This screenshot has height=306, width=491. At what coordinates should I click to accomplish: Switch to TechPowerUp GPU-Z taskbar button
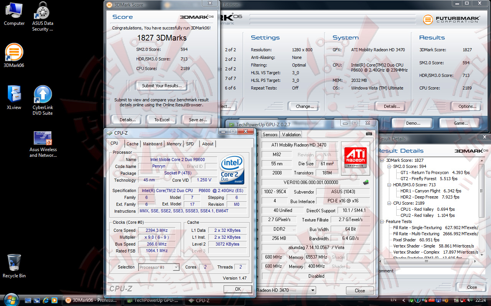pos(153,300)
